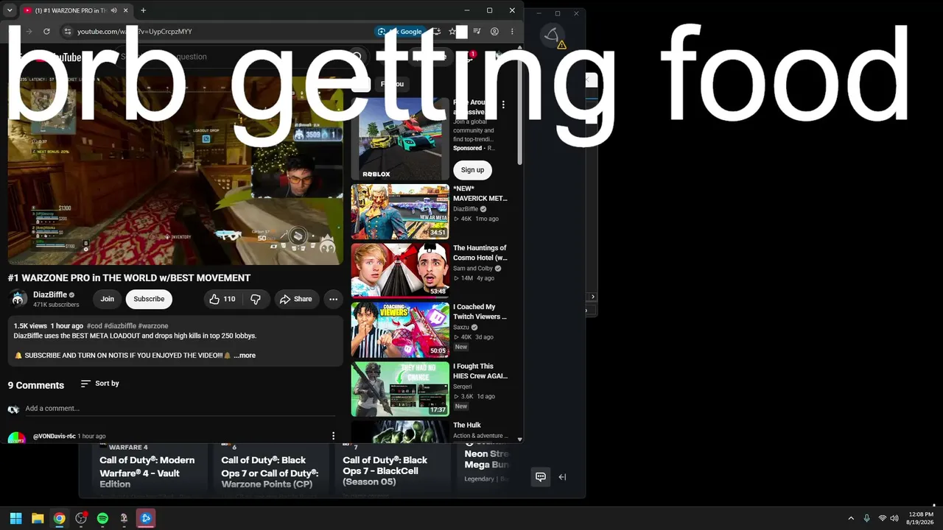Open a new Chrome tab
The width and height of the screenshot is (943, 530).
[143, 10]
